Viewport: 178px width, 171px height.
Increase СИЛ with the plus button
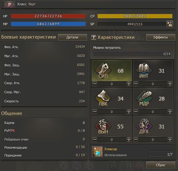[129, 84]
